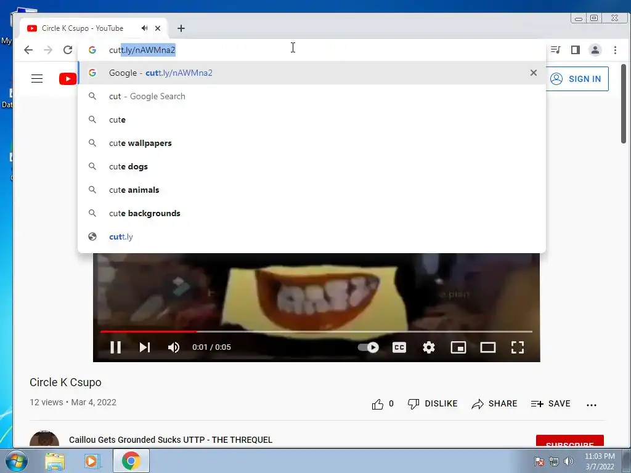Screen dimensions: 631x473
Task: Click the SIGN IN button
Action: [576, 79]
